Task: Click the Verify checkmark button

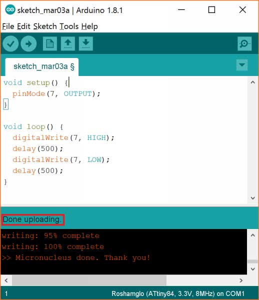Action: [10, 44]
